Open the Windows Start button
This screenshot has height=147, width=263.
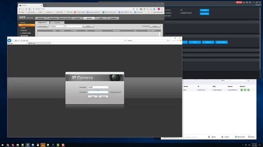coord(2,145)
